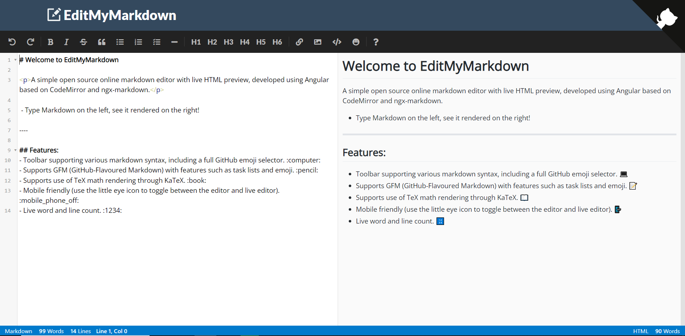685x336 pixels.
Task: Click line number 14 in gutter
Action: (8, 211)
